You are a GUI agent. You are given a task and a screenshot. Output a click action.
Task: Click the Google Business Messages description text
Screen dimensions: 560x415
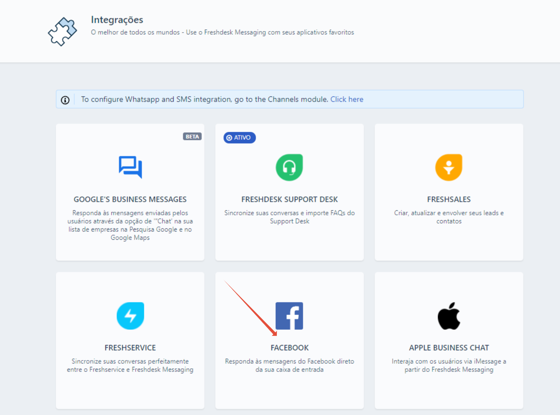[130, 225]
